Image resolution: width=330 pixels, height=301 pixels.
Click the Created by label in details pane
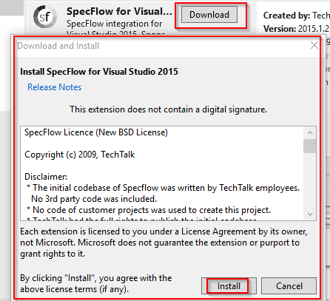click(x=286, y=16)
